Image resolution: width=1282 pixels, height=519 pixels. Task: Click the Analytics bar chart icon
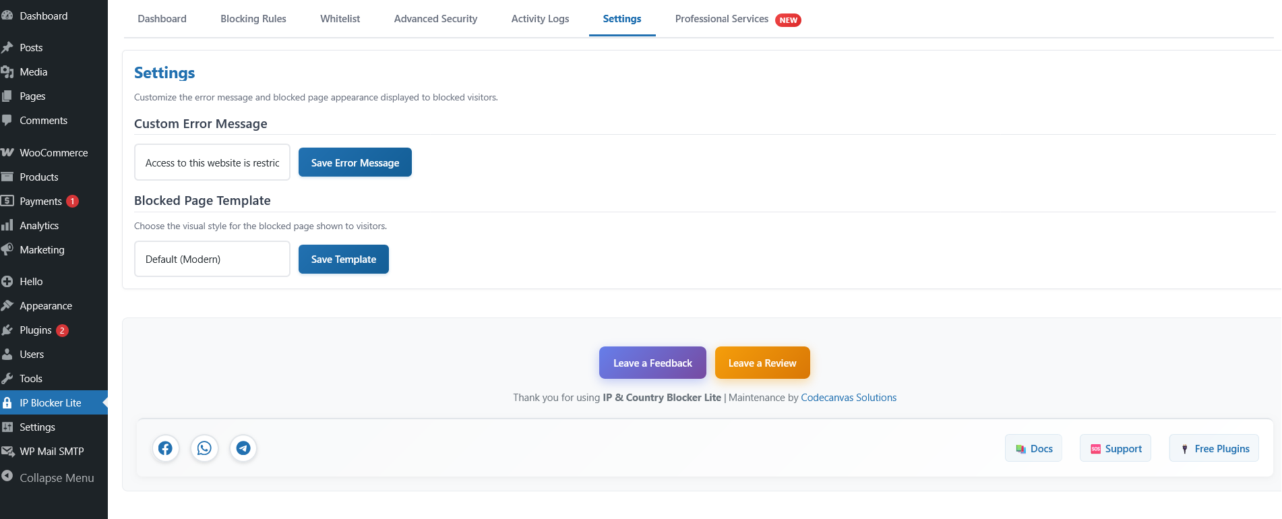pyautogui.click(x=7, y=226)
